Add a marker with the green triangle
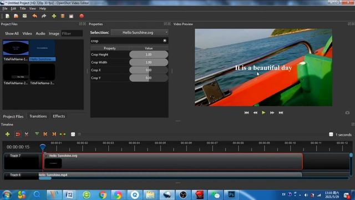355x200 pixels. click(x=37, y=134)
